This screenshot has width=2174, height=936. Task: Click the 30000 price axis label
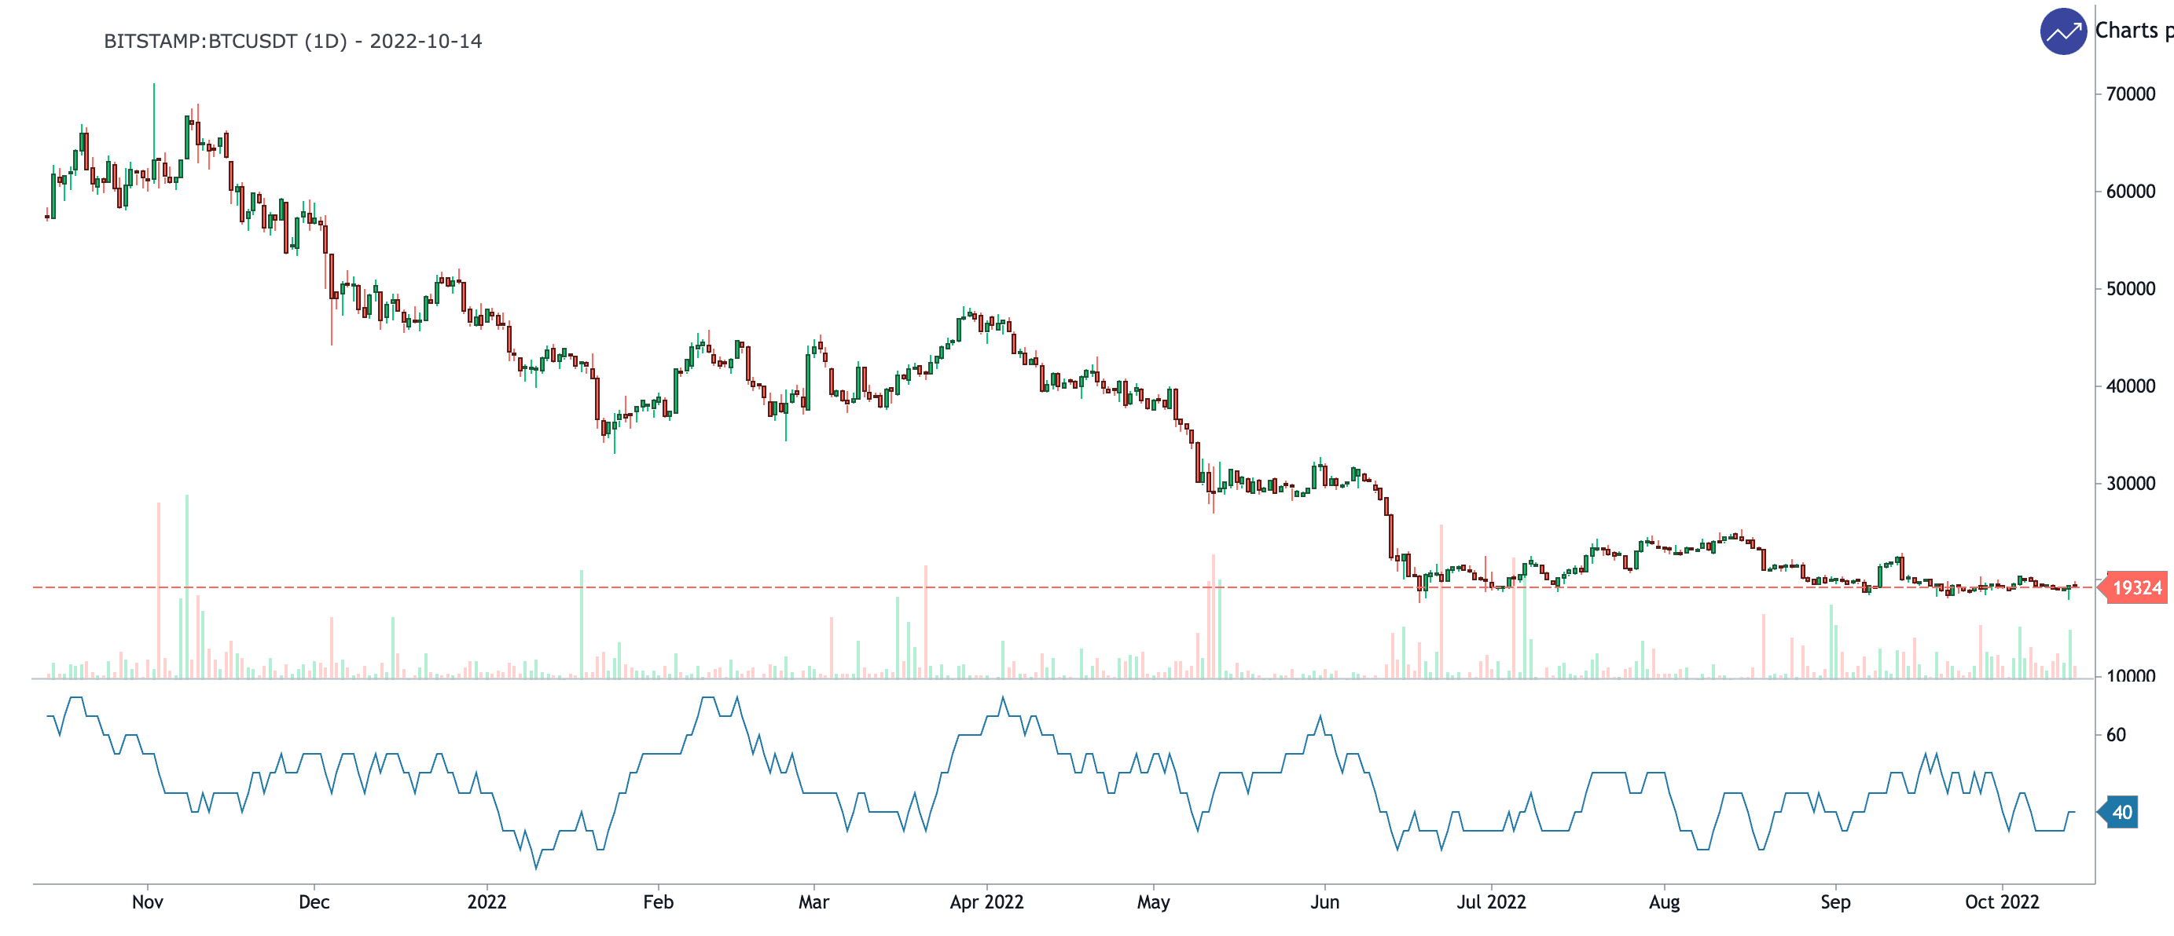pos(2130,483)
